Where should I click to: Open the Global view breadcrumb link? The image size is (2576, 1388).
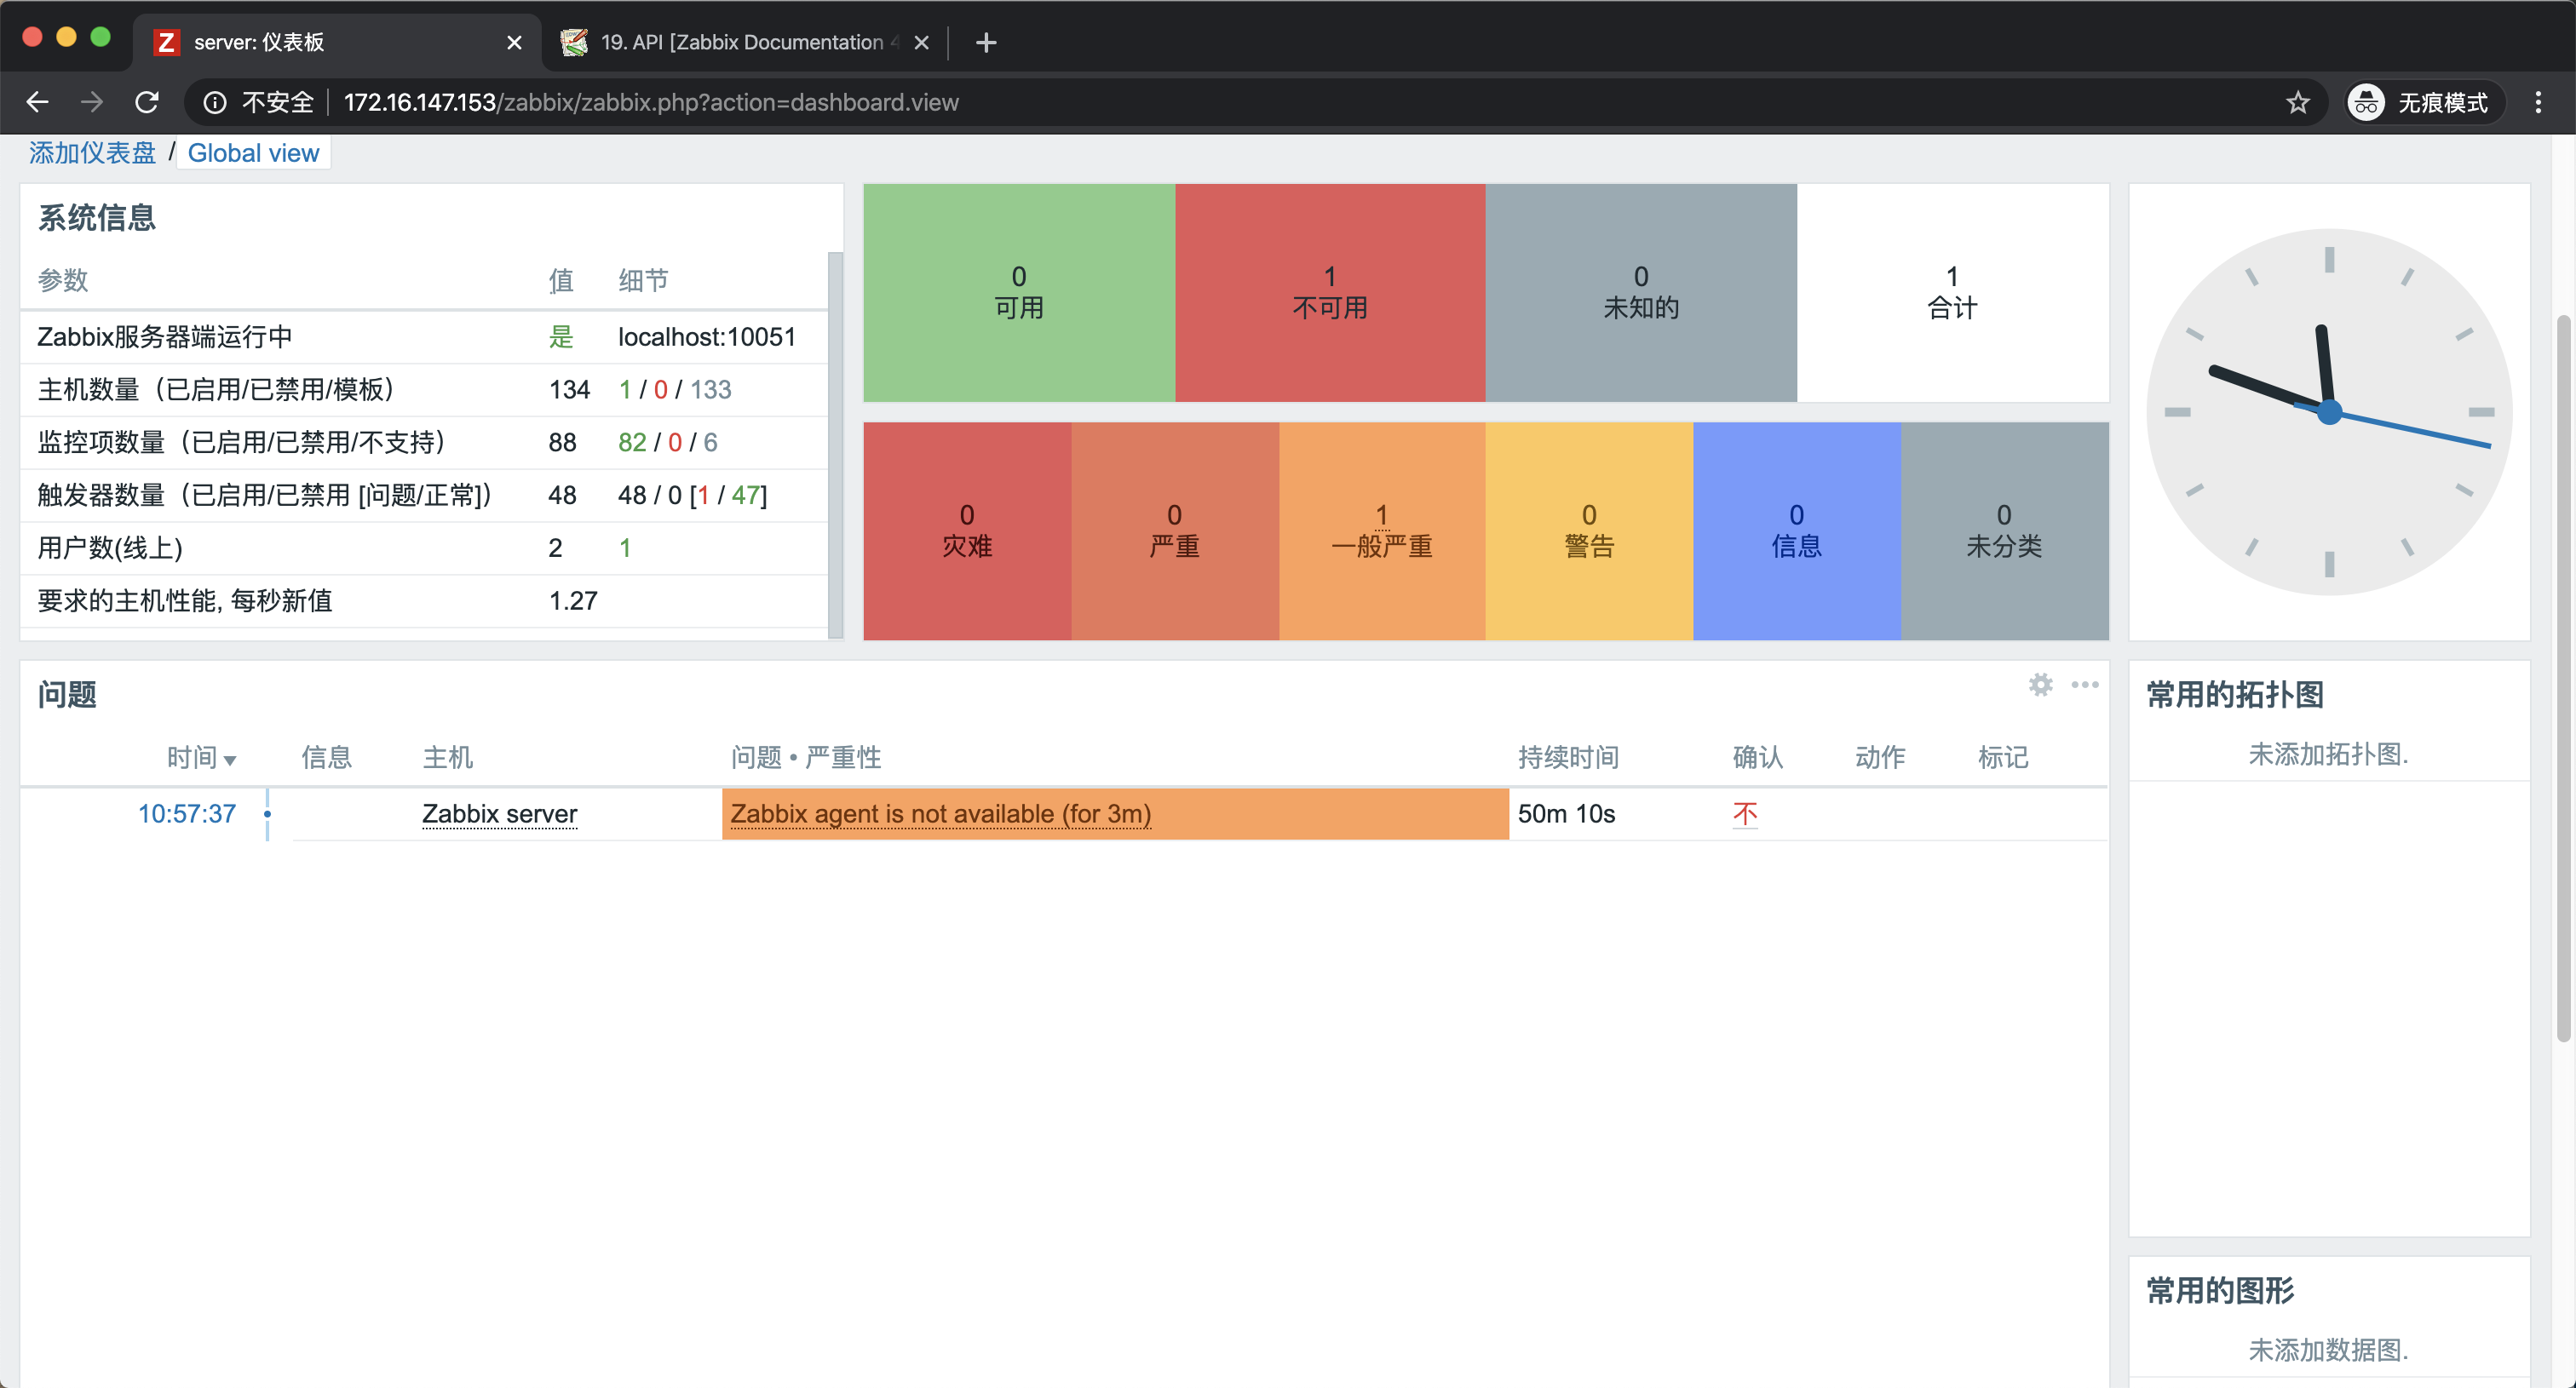click(253, 153)
